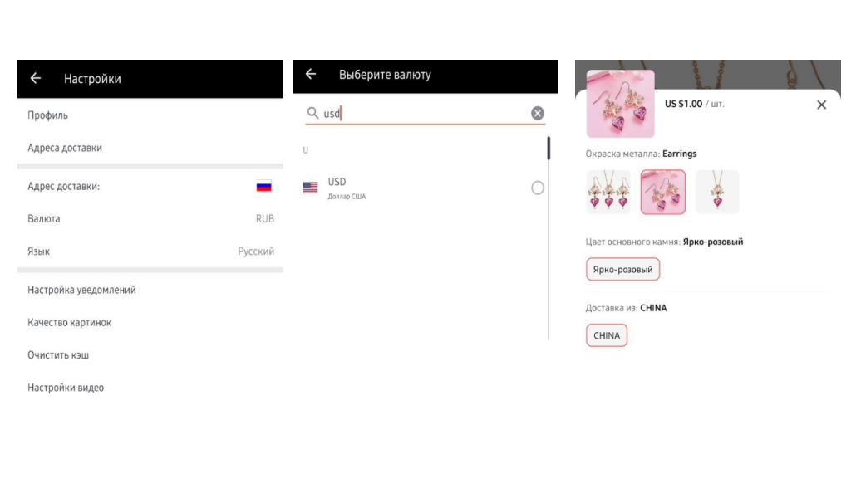Open Настройка уведомлений
Viewport: 851px width, 498px height.
[x=150, y=290]
